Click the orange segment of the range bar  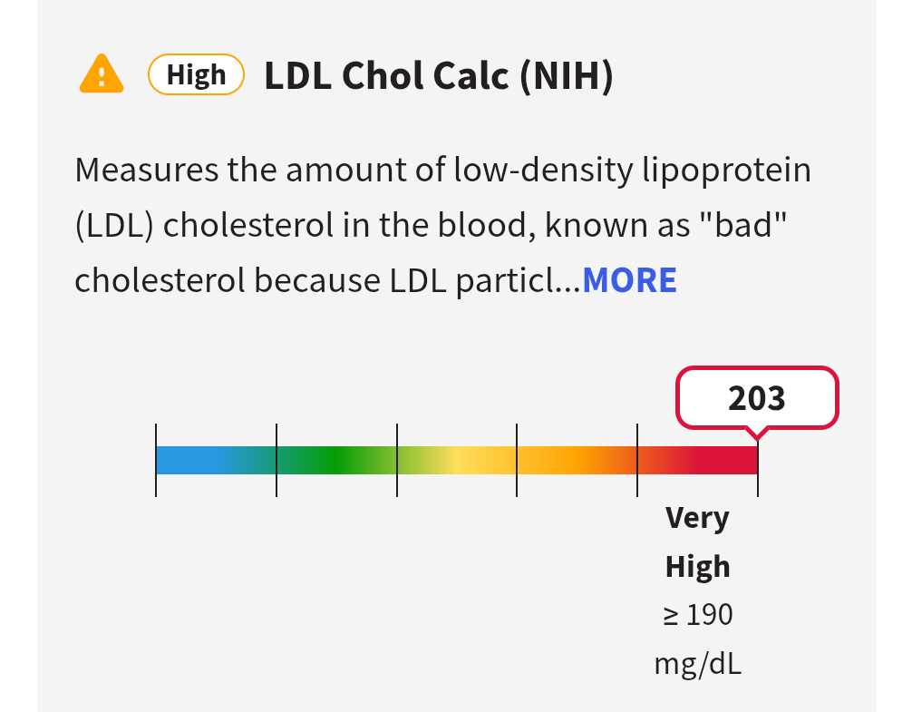(577, 460)
